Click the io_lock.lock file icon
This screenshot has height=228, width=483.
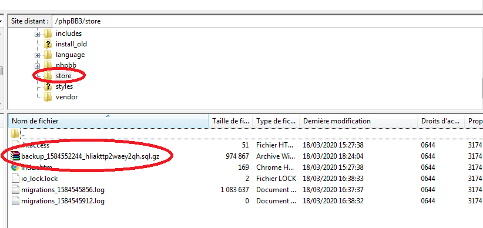pos(15,179)
